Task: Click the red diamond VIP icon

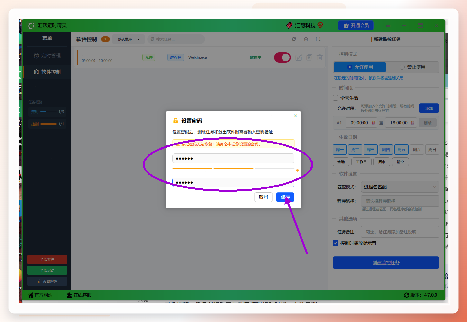Action: tap(320, 25)
